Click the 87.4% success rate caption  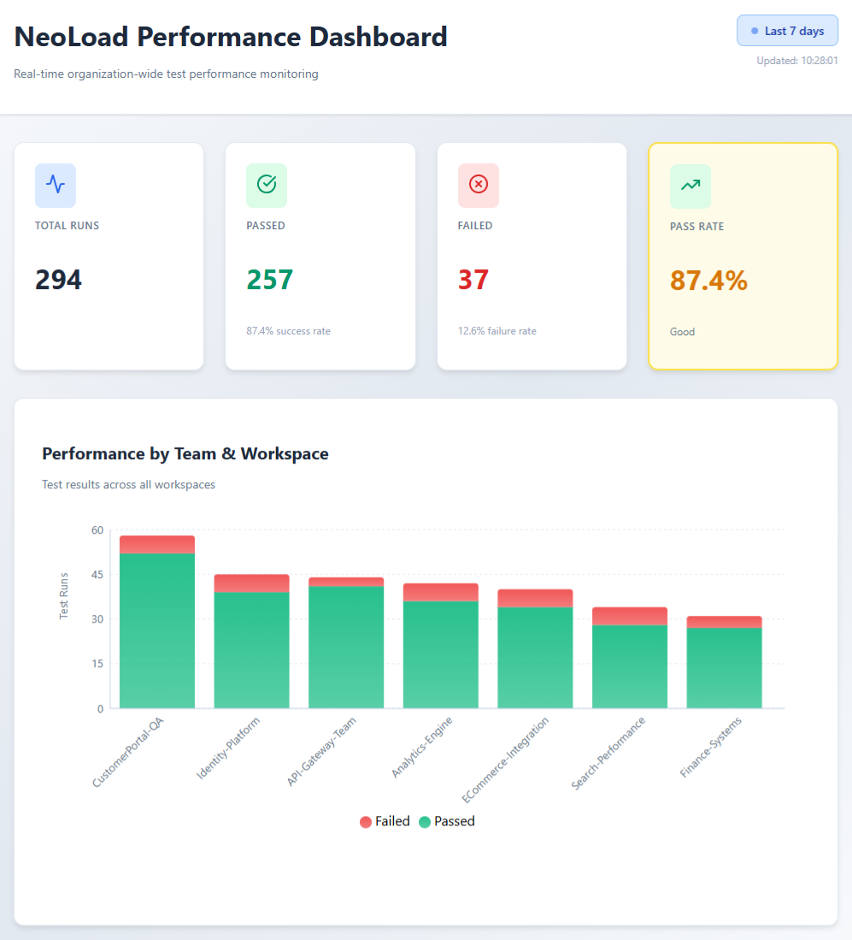(288, 331)
